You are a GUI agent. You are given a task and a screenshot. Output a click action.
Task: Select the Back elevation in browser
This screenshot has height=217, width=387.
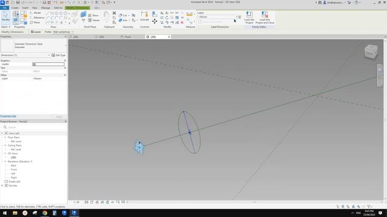pyautogui.click(x=13, y=166)
